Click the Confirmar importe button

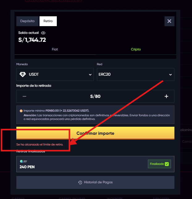point(95,133)
